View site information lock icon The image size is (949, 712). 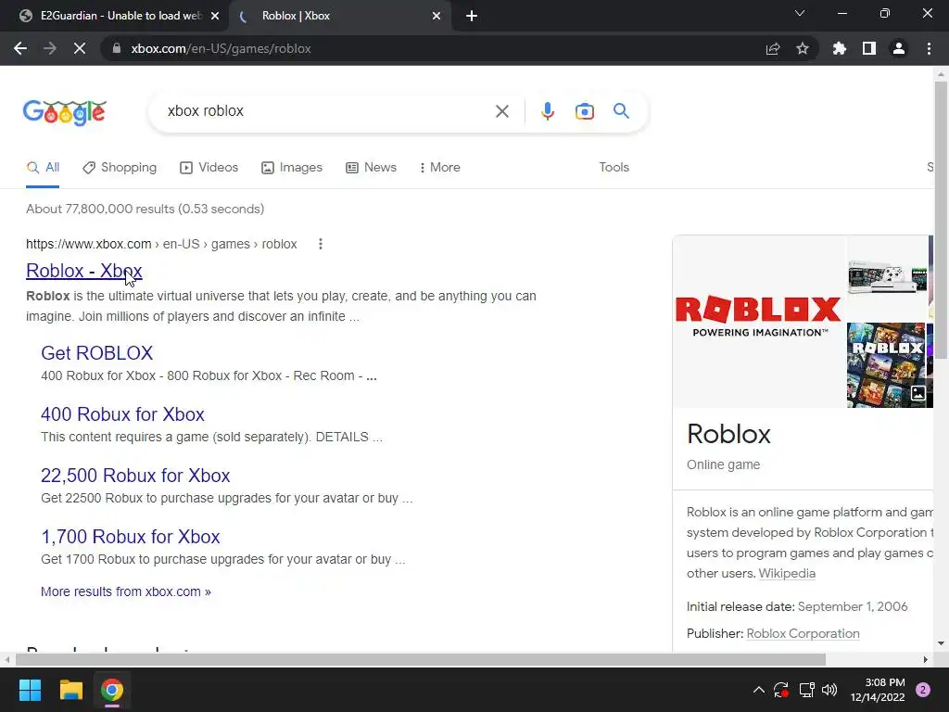[116, 48]
